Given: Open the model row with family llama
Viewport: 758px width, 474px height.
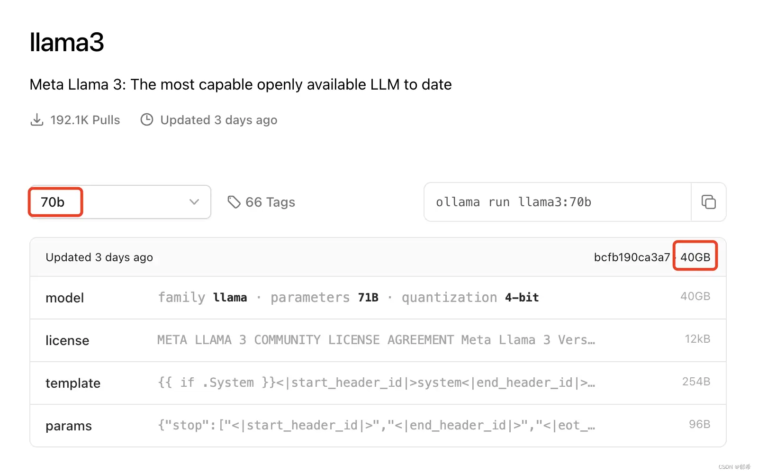Looking at the screenshot, I should coord(378,298).
